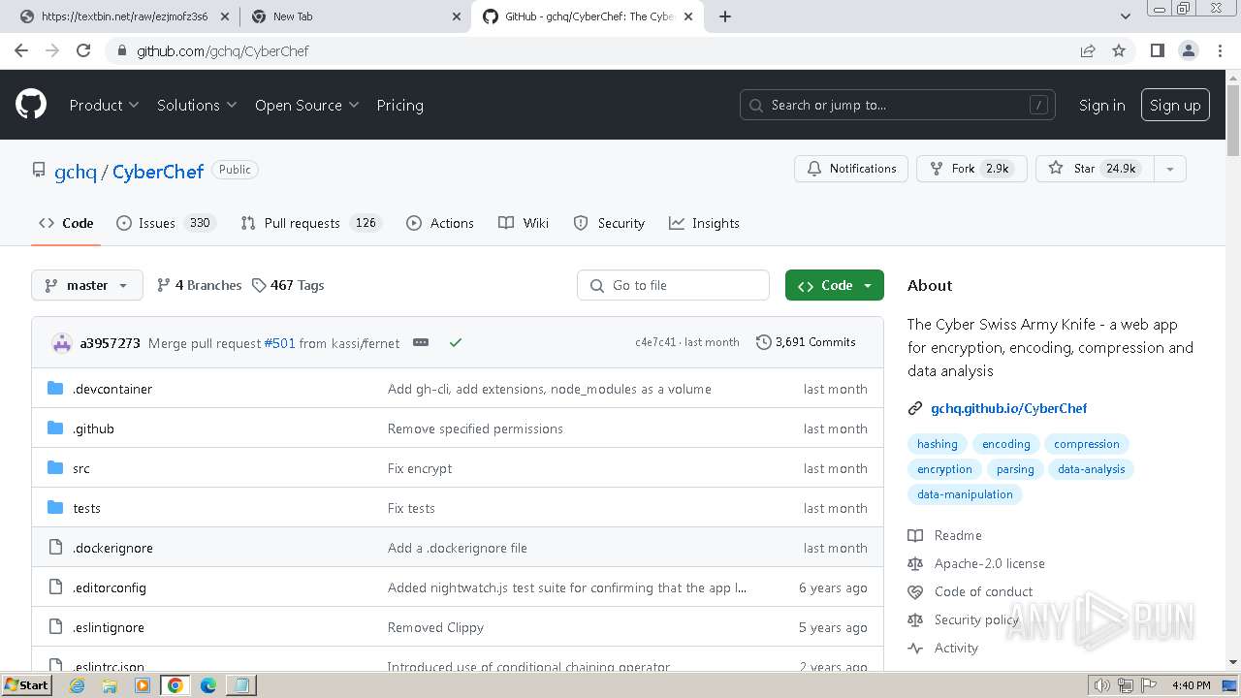The width and height of the screenshot is (1241, 698).
Task: Expand the Product menu
Action: click(x=104, y=105)
